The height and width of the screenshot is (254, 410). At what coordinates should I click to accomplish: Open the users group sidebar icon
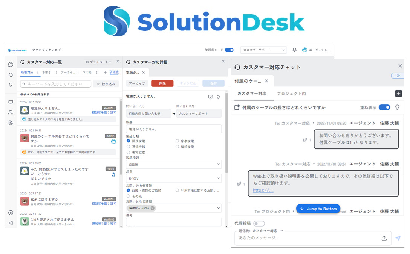point(11,112)
